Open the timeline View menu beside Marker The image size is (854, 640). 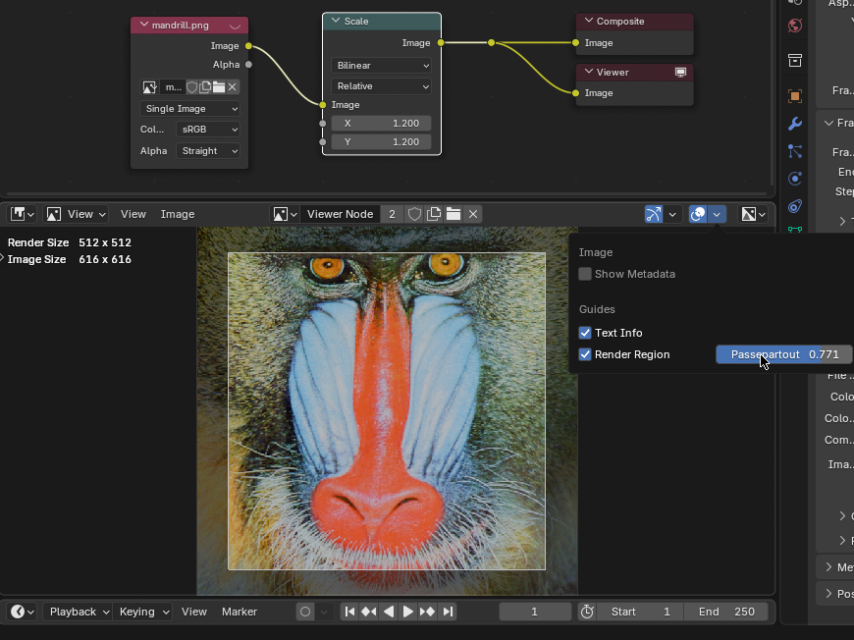tap(194, 612)
